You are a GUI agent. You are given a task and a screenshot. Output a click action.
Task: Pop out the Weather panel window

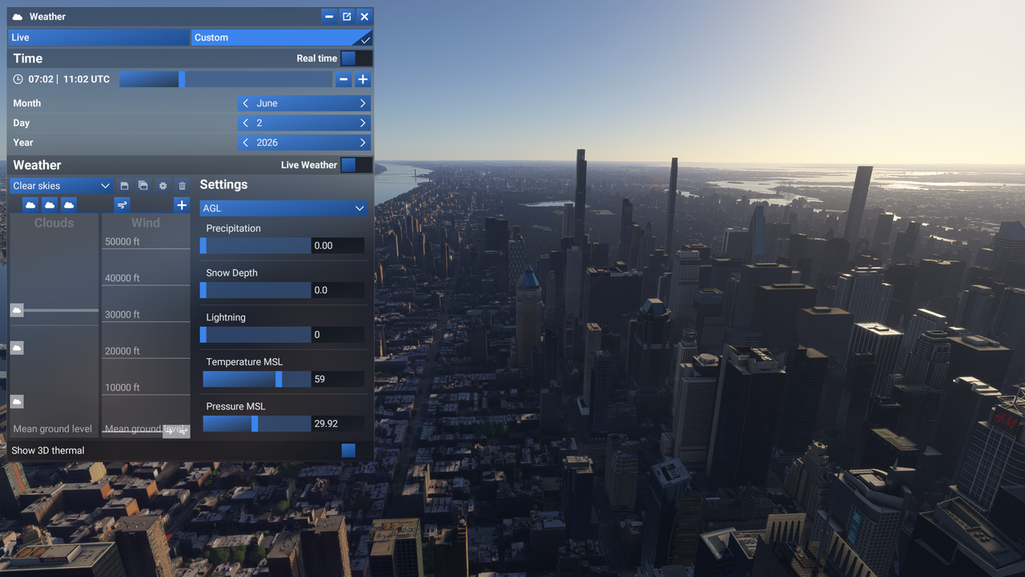[347, 17]
